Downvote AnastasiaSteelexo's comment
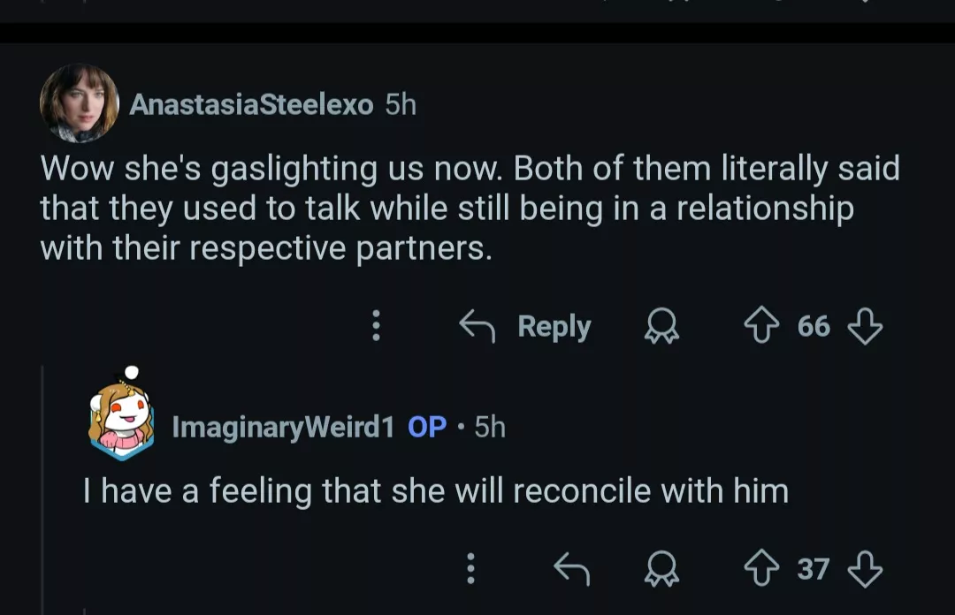Screen dimensions: 955x615 865,327
